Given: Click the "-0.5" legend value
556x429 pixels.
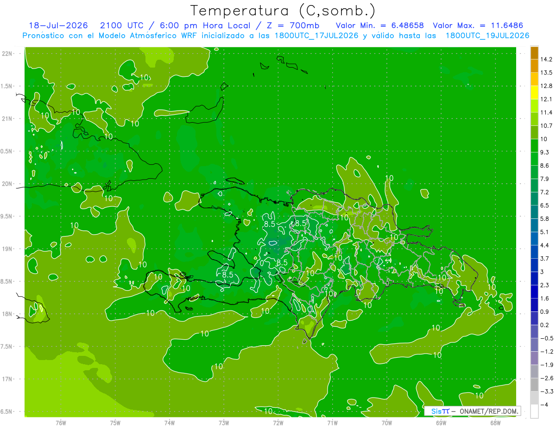Looking at the screenshot, I should 546,338.
